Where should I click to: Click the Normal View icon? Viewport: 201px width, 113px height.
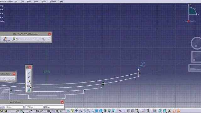93,111
